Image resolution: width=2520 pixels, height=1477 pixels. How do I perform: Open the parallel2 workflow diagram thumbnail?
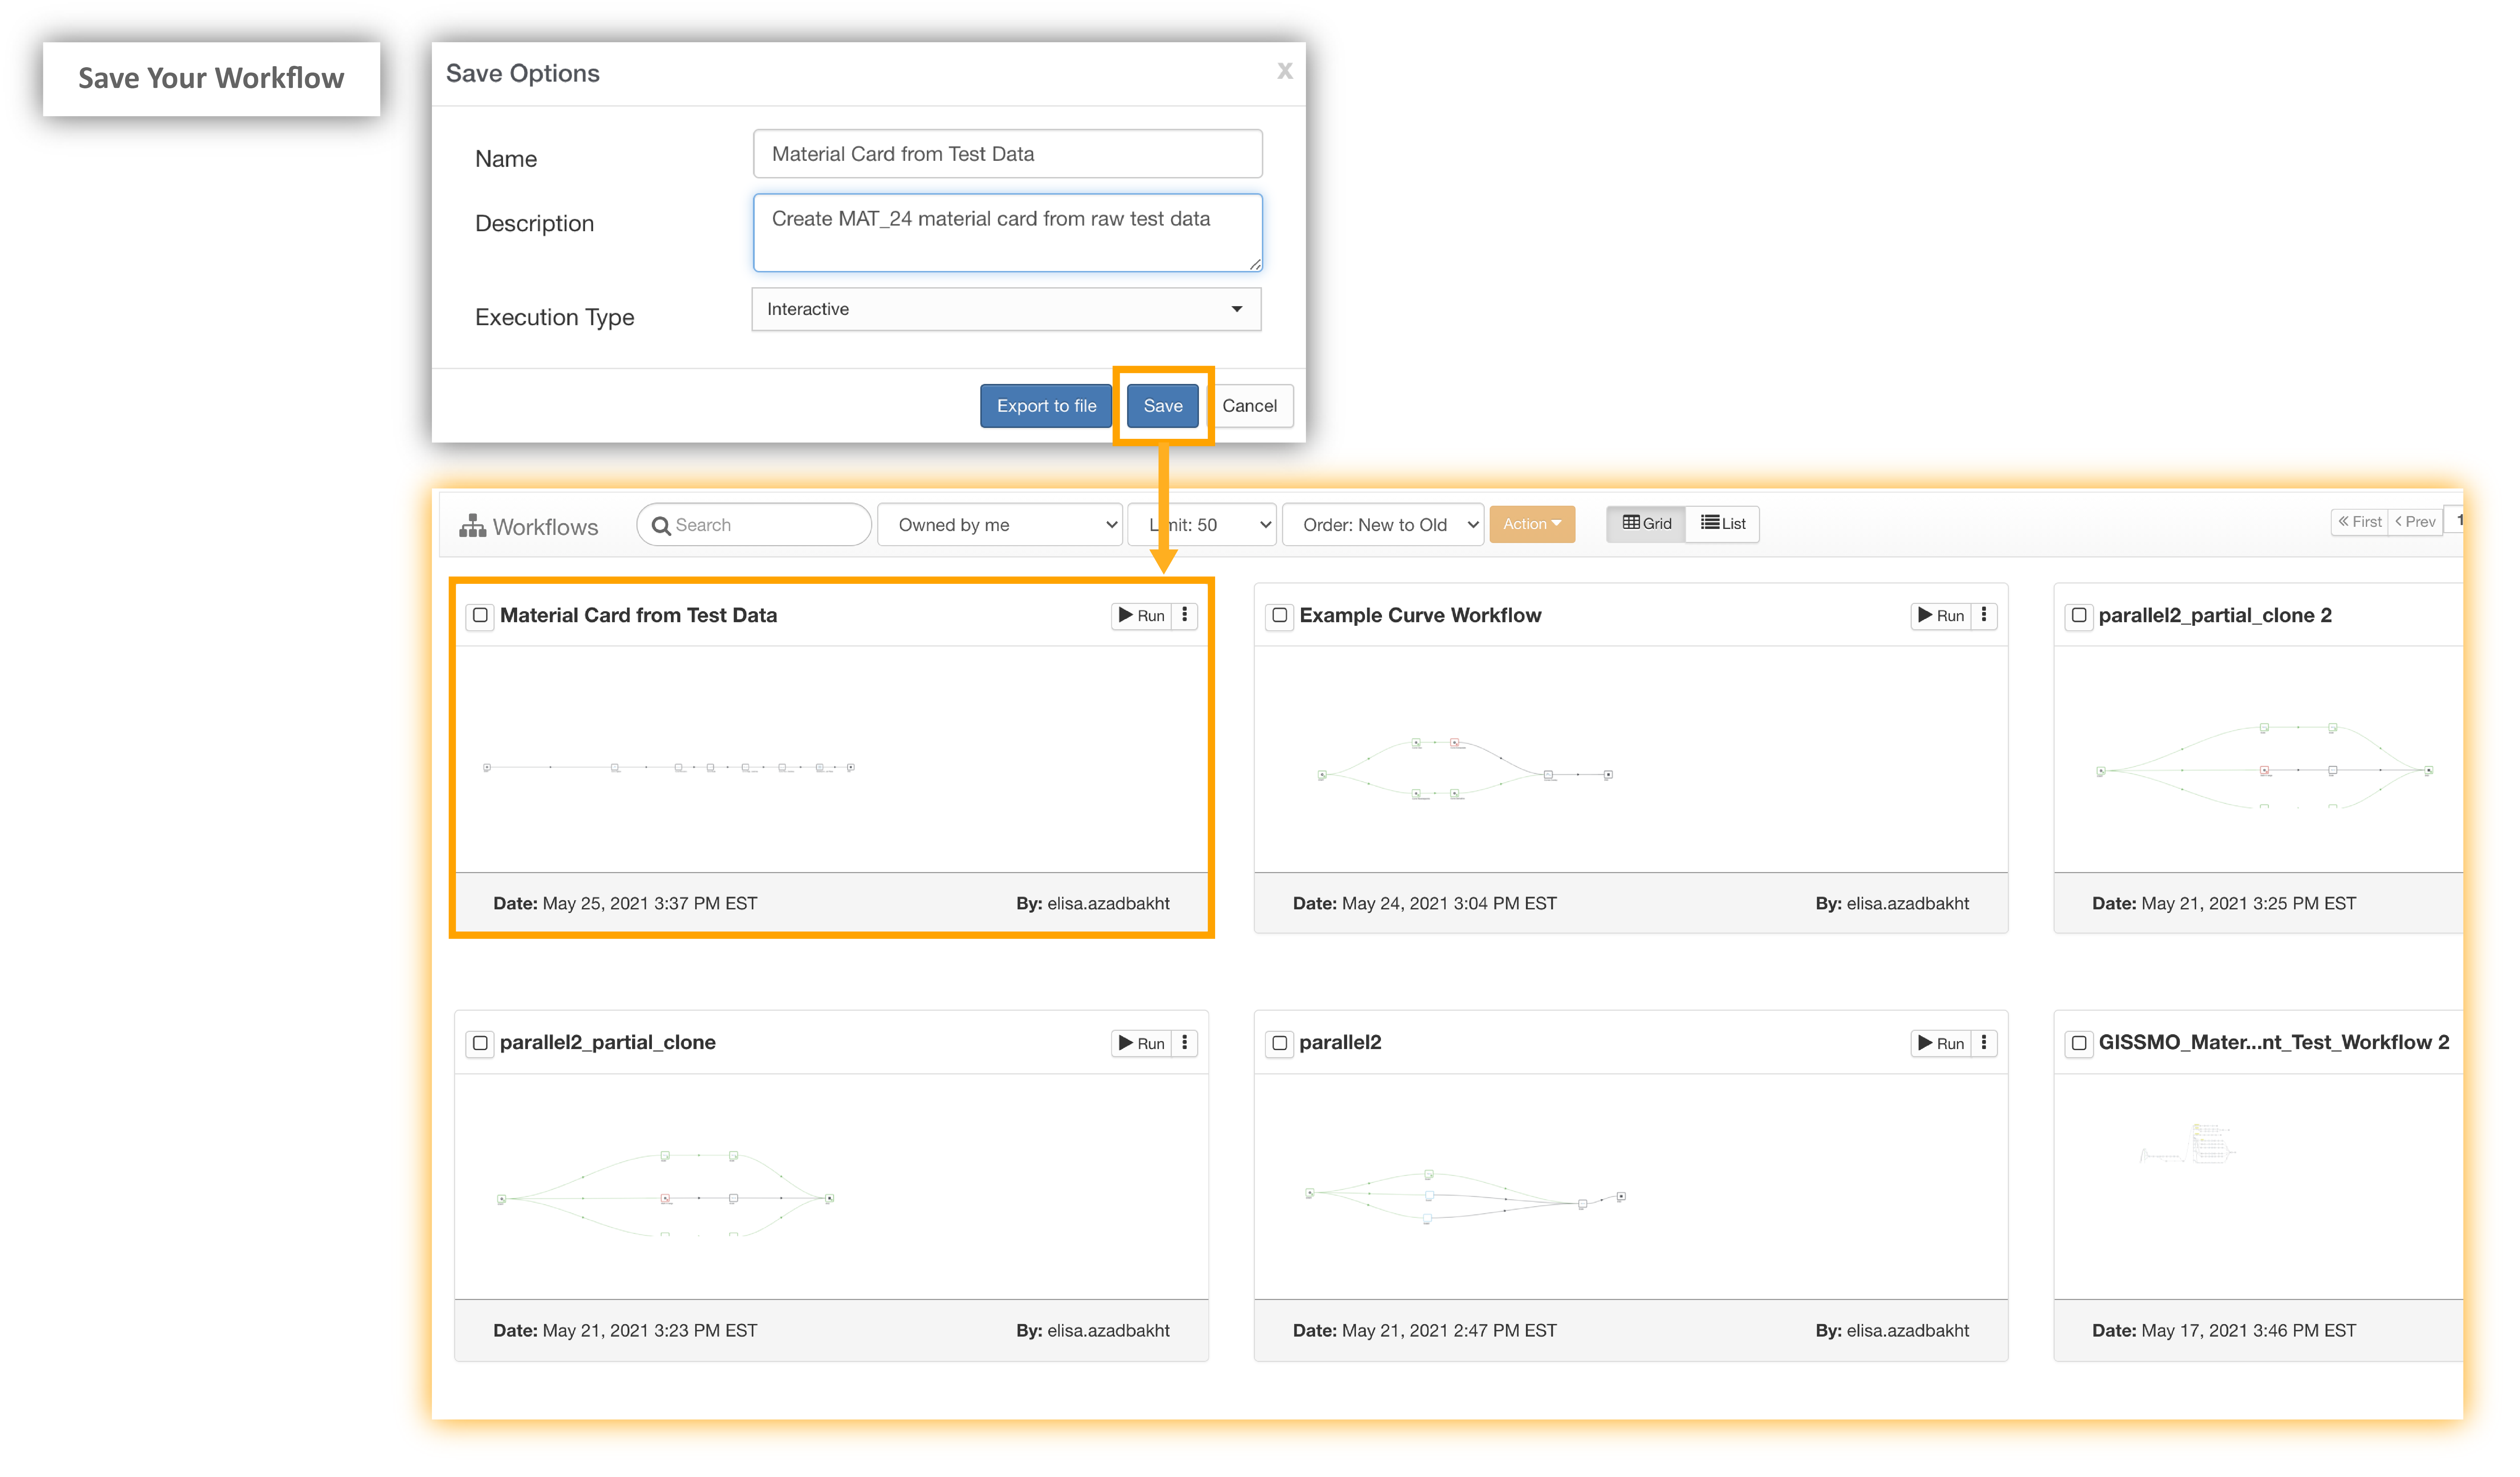pos(1630,1187)
